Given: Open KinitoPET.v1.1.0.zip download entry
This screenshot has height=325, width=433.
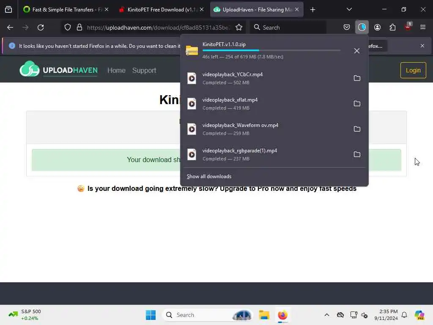Looking at the screenshot, I should 265,51.
